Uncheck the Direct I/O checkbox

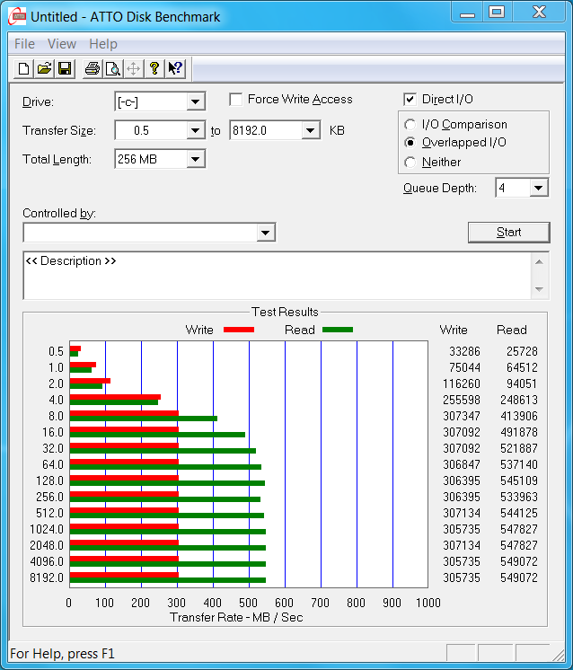pos(410,100)
